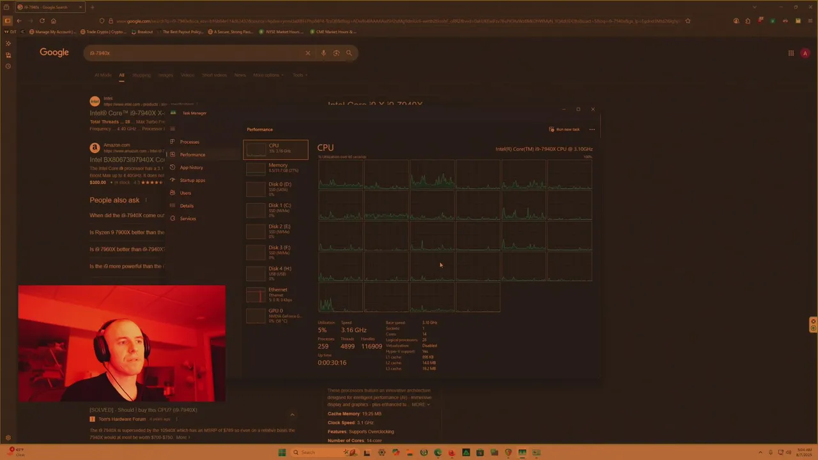Image resolution: width=818 pixels, height=460 pixels.
Task: Select Disk 1 (C:) performance item
Action: click(275, 210)
